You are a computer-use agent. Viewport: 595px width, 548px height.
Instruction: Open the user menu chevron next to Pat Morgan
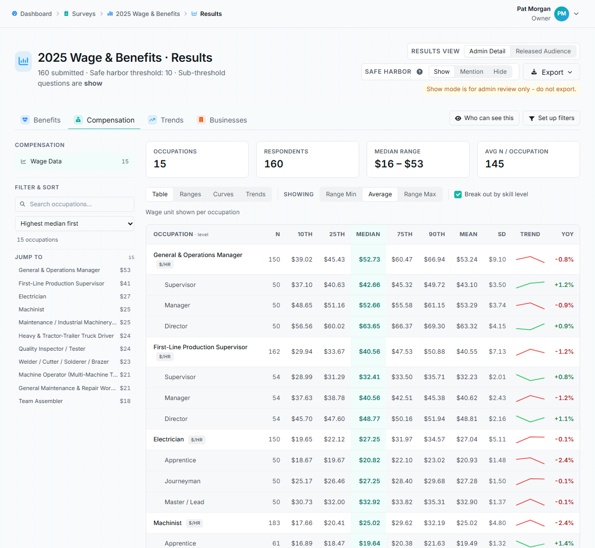[576, 13]
